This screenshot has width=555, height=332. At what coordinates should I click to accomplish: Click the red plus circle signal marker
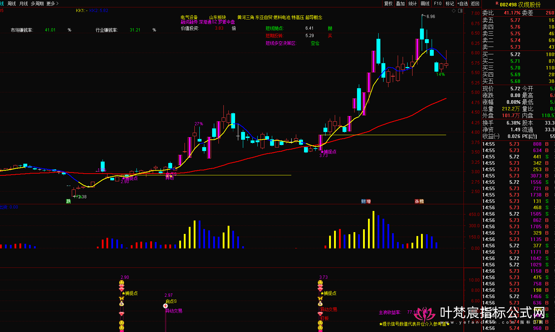coord(165,306)
